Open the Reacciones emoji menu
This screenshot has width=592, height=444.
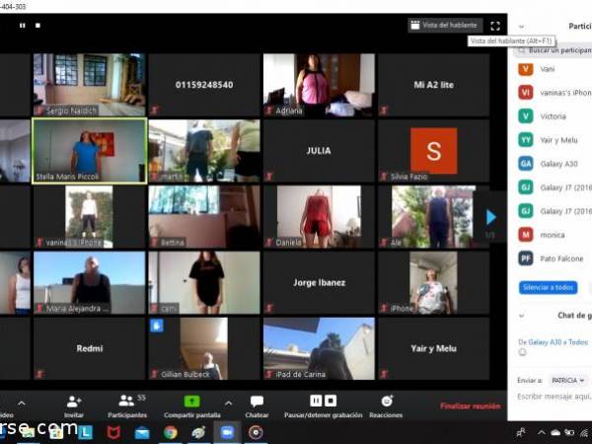(x=387, y=401)
